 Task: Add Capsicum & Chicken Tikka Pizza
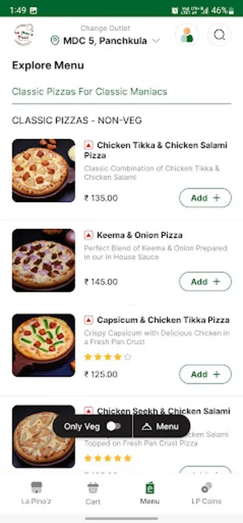pyautogui.click(x=205, y=374)
